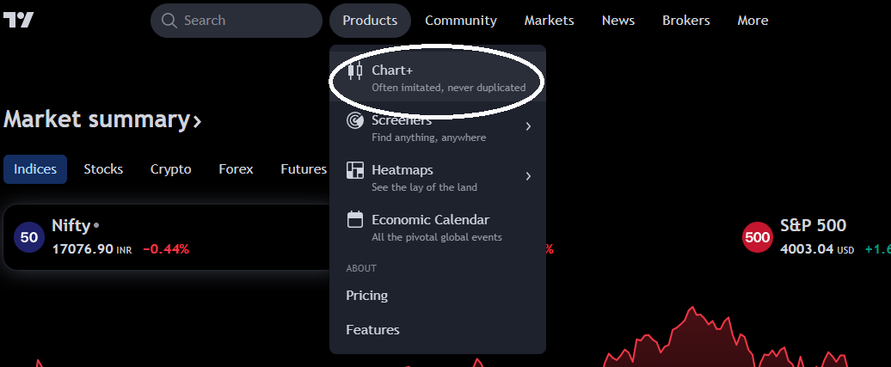
Task: Click the search magnifier icon
Action: [x=169, y=21]
